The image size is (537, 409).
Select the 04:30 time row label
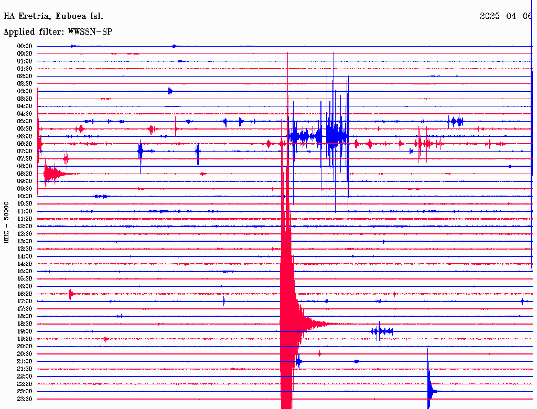[x=25, y=114]
